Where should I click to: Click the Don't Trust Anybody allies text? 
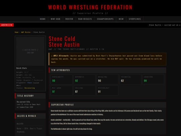pos(29,130)
